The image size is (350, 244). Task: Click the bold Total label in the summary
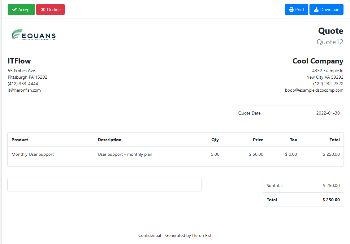272,200
